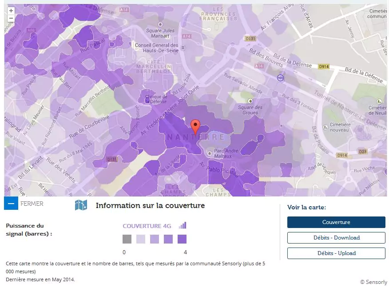Click the red location pin over Nanterre
389x291 pixels.
(x=195, y=126)
